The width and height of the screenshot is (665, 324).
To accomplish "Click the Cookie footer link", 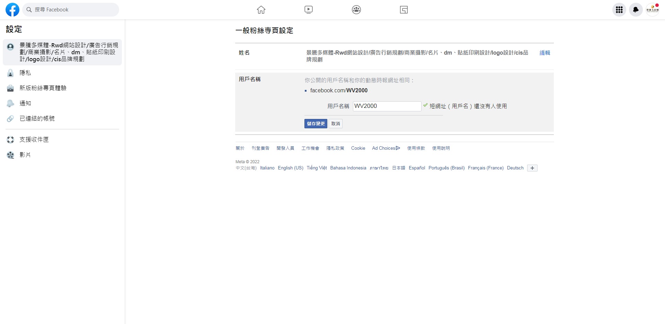I will click(358, 148).
